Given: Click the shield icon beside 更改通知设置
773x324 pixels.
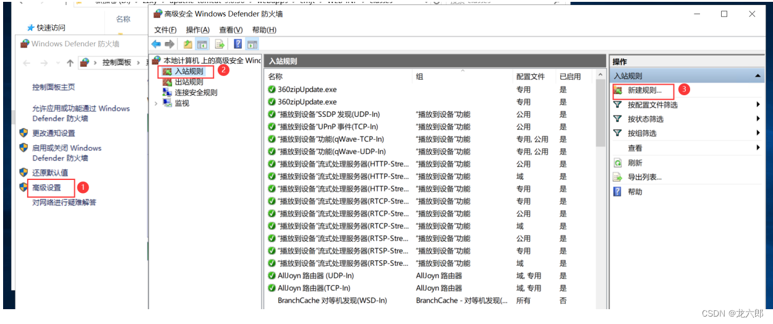Looking at the screenshot, I should point(23,133).
